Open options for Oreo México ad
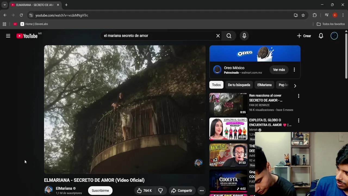Viewport: 348px width, 196px height. (x=294, y=70)
